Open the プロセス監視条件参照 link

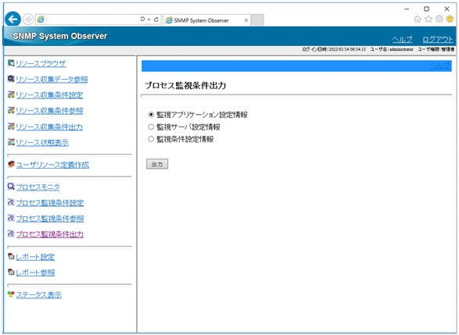pos(50,219)
